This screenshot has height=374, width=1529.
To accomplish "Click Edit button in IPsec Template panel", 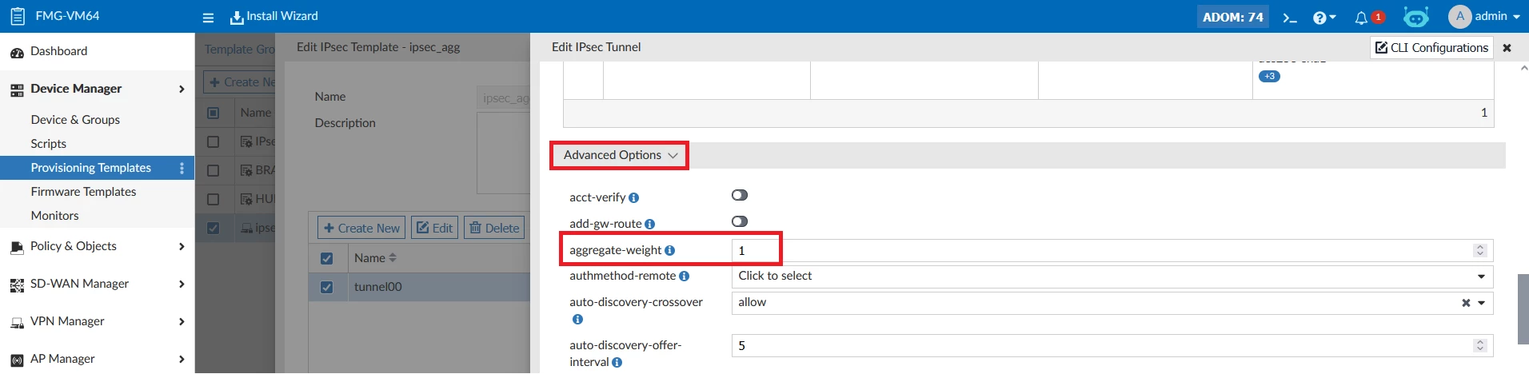I will [434, 228].
